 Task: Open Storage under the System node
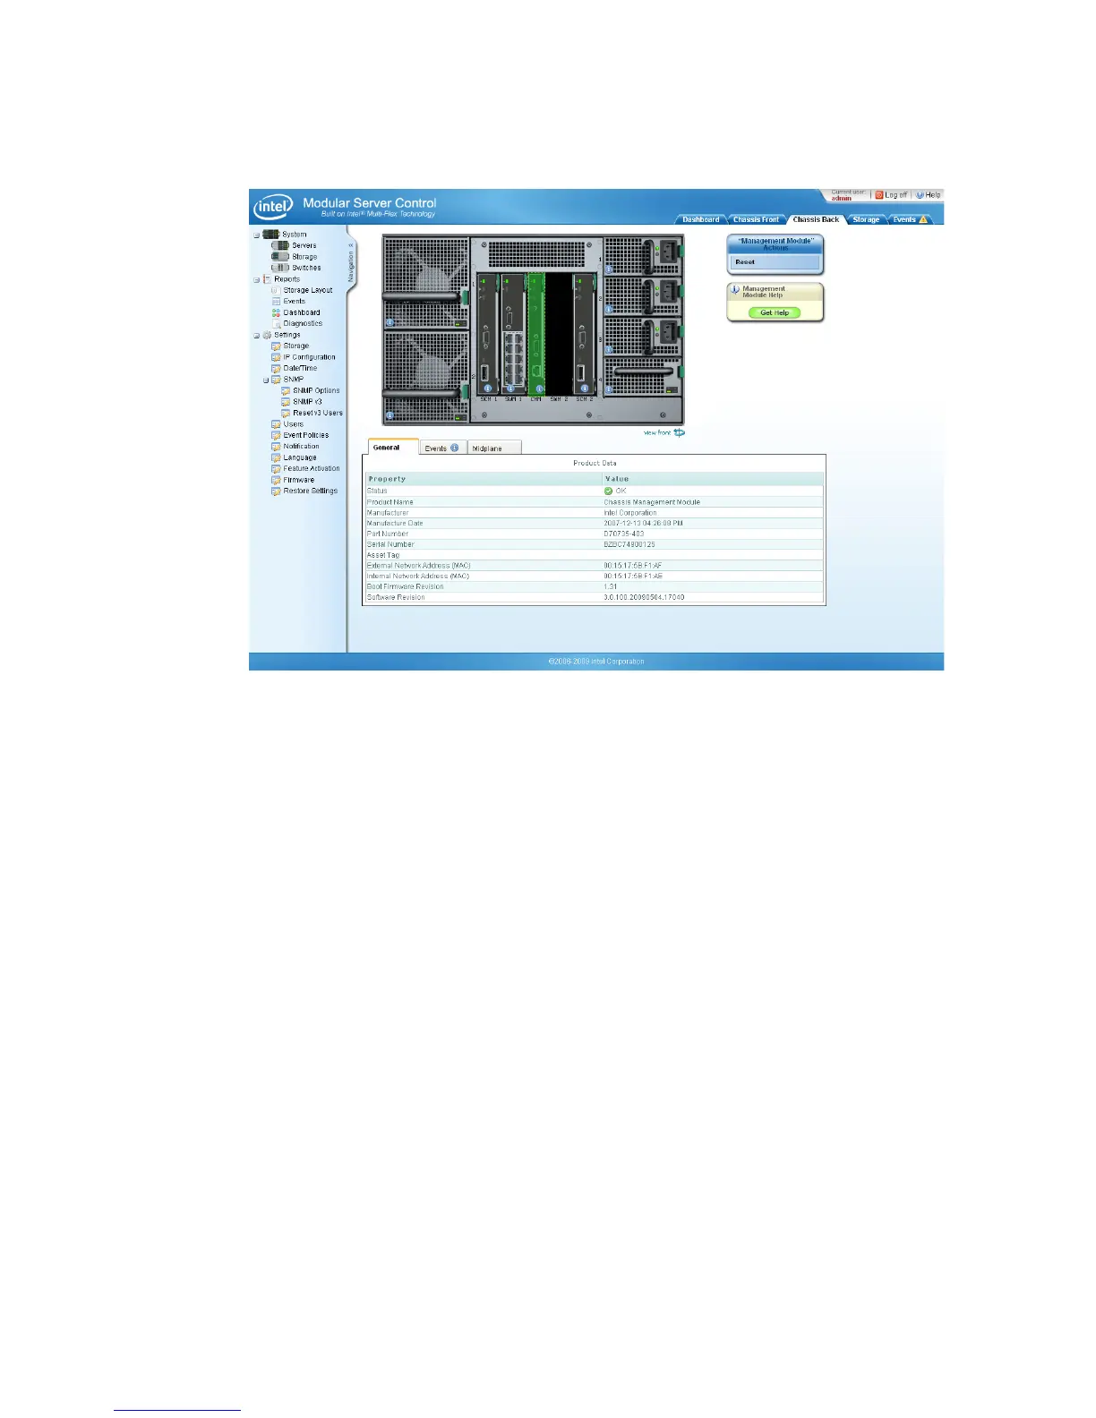[x=304, y=257]
